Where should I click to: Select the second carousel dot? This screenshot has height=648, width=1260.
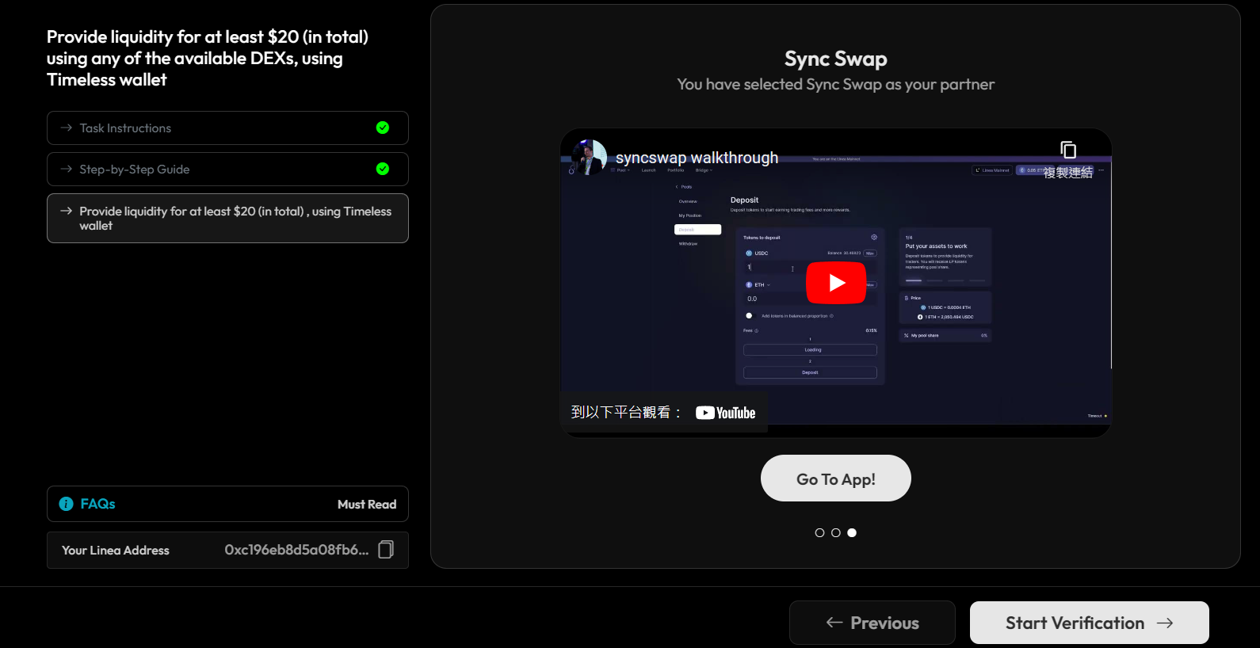point(835,532)
